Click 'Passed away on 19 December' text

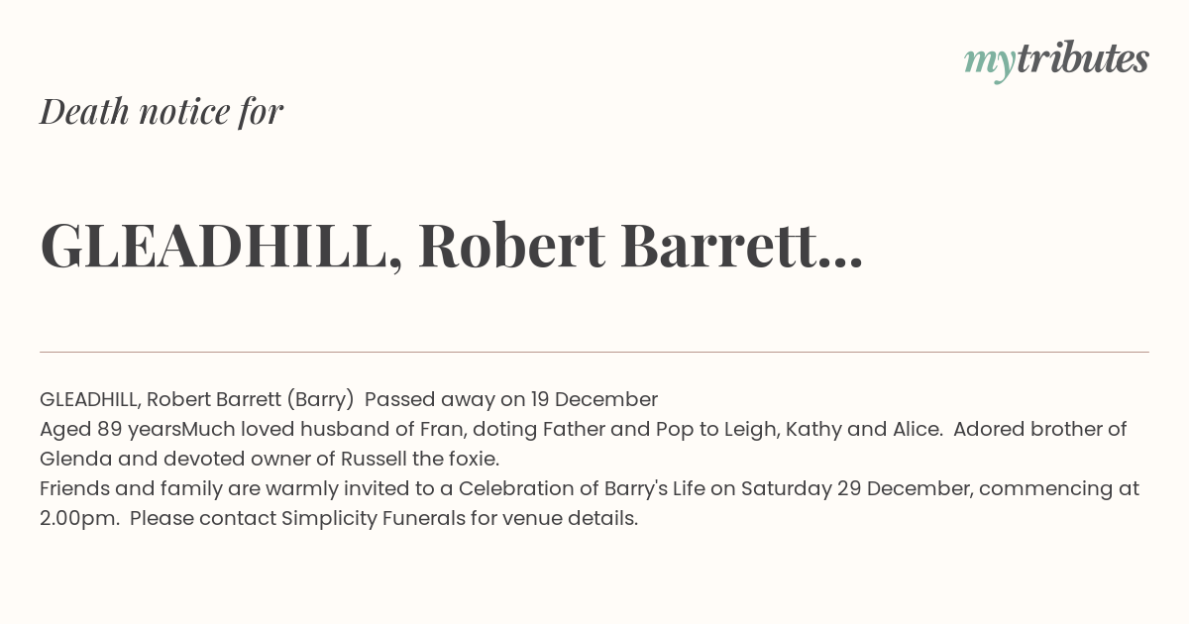tap(511, 399)
